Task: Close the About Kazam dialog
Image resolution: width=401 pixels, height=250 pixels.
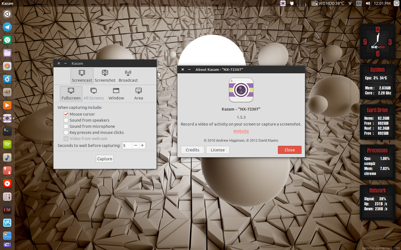Action: point(290,150)
